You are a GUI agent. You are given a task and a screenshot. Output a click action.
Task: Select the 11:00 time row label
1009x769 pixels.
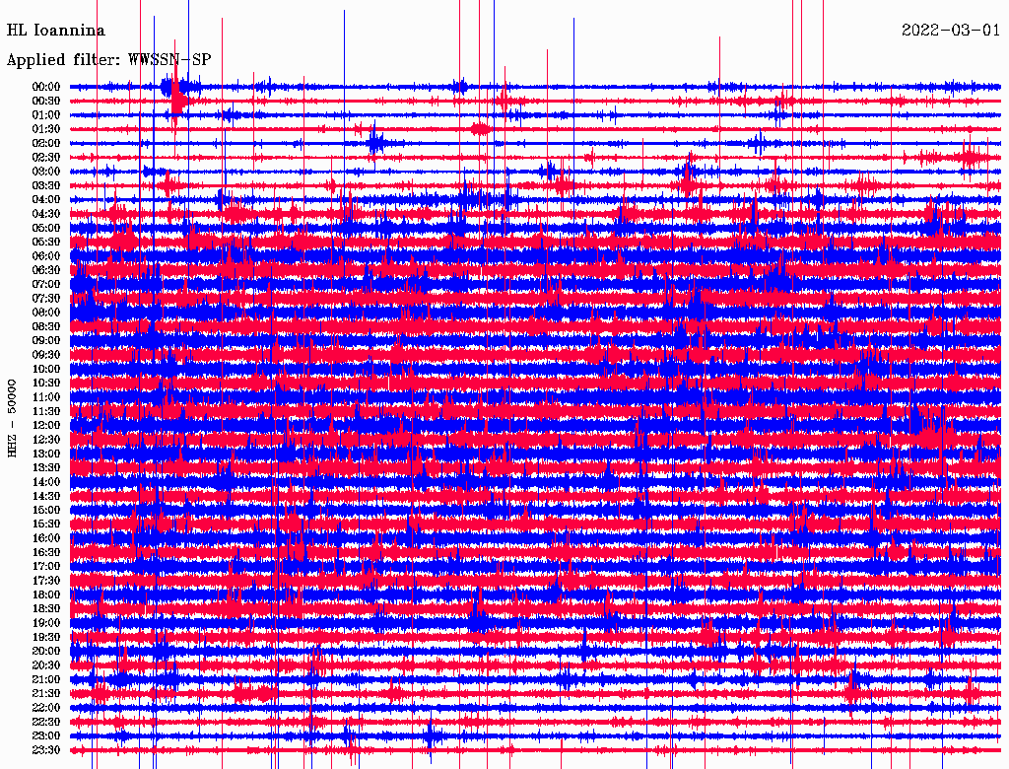coord(46,396)
